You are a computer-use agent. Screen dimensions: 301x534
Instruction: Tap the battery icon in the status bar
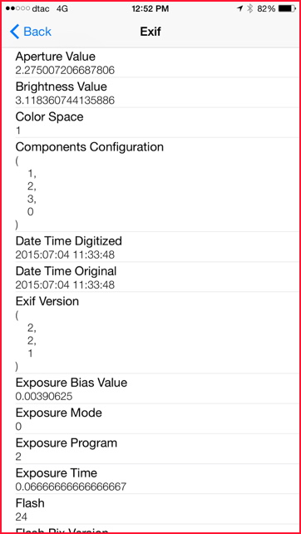point(286,9)
